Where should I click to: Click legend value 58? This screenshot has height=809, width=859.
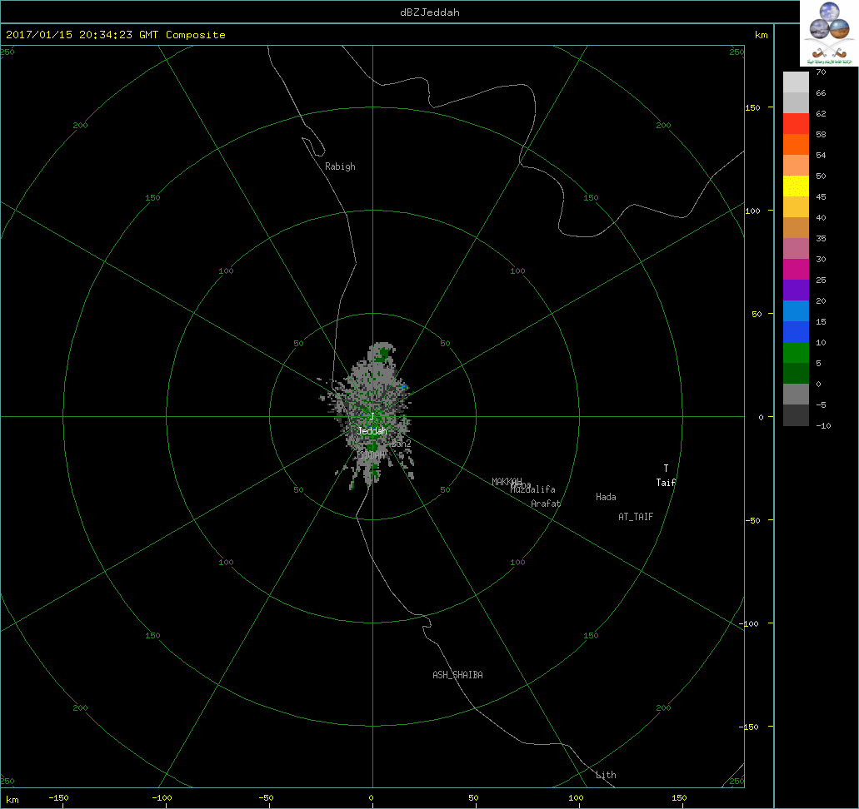pyautogui.click(x=821, y=134)
